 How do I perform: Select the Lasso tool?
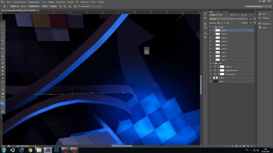click(x=3, y=33)
